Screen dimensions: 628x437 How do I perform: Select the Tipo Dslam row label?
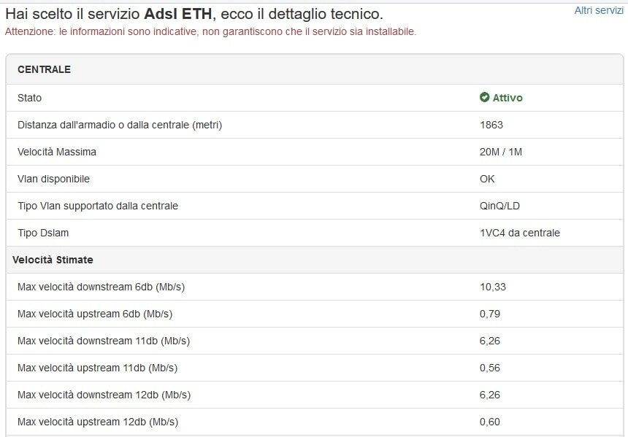43,233
